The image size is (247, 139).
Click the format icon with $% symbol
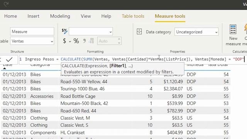click(x=64, y=31)
